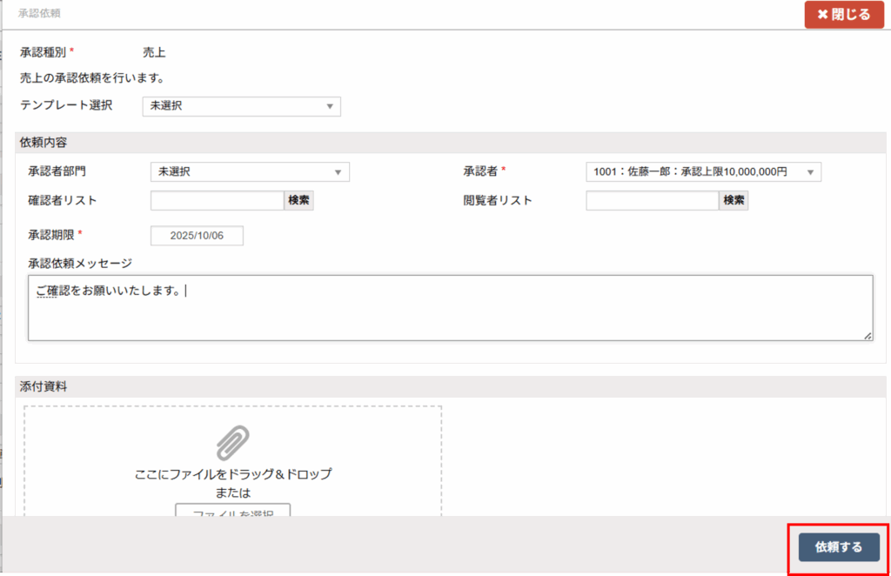Click the 確認者リスト text field
The width and height of the screenshot is (891, 576).
(217, 201)
